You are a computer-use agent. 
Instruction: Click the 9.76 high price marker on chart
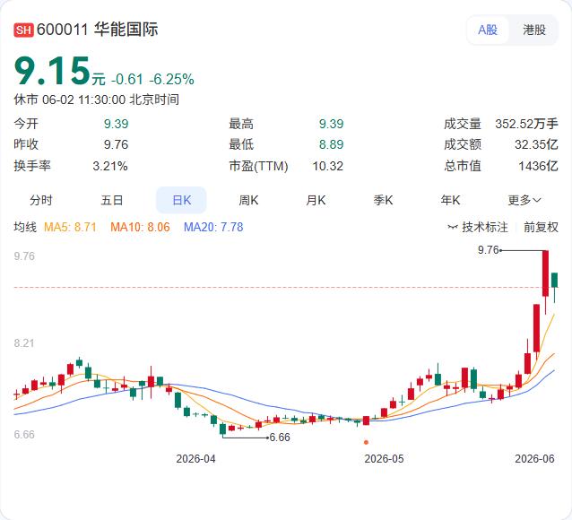point(488,250)
